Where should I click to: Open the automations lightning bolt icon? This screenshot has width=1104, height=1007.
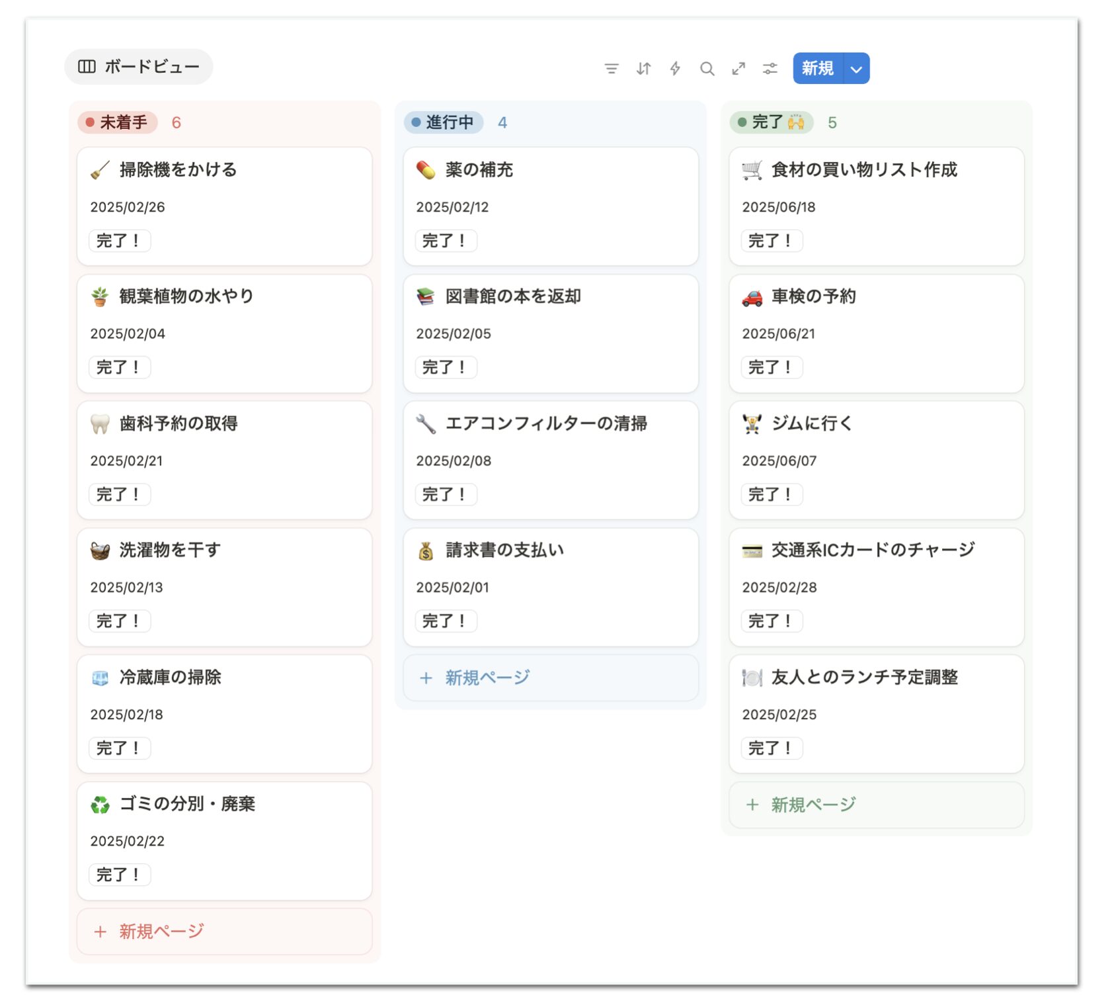[x=675, y=68]
